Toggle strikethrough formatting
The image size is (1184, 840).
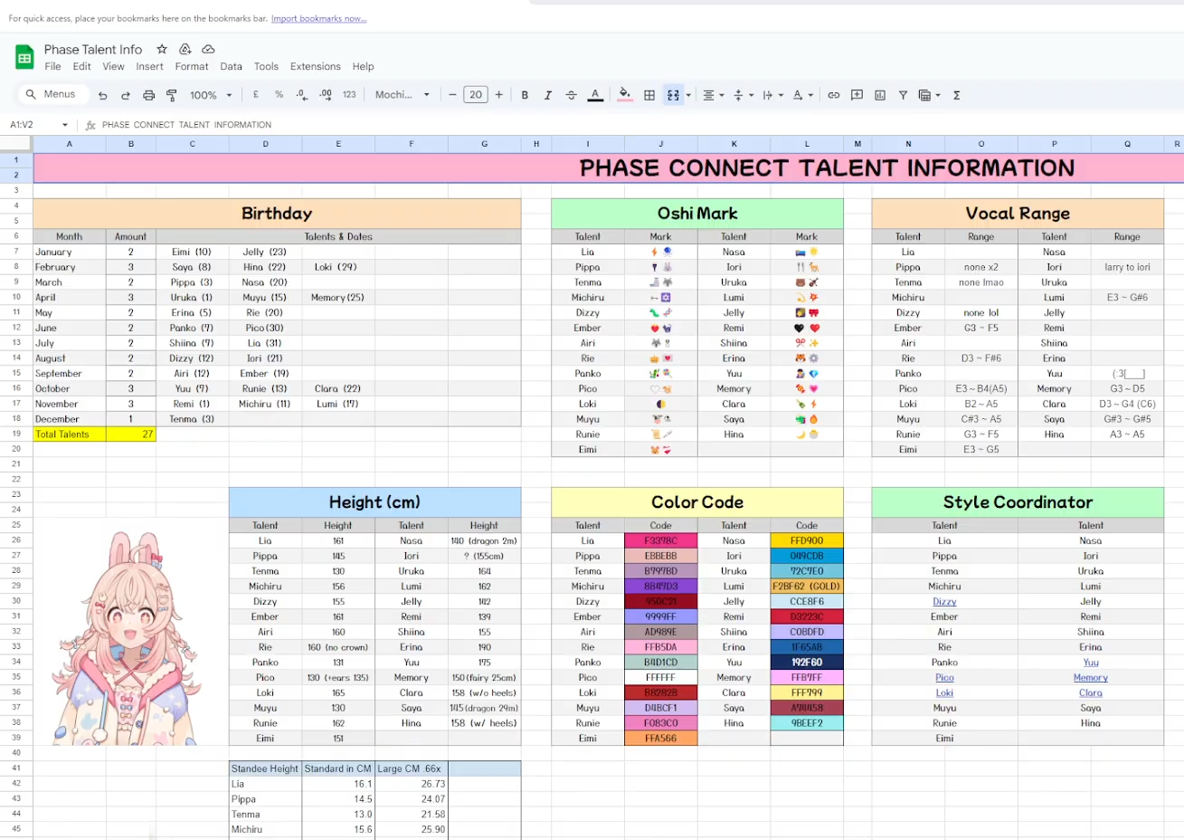(571, 95)
